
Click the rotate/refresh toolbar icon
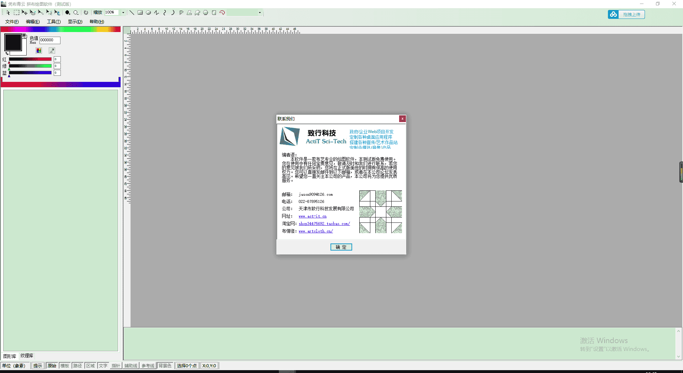click(x=86, y=12)
